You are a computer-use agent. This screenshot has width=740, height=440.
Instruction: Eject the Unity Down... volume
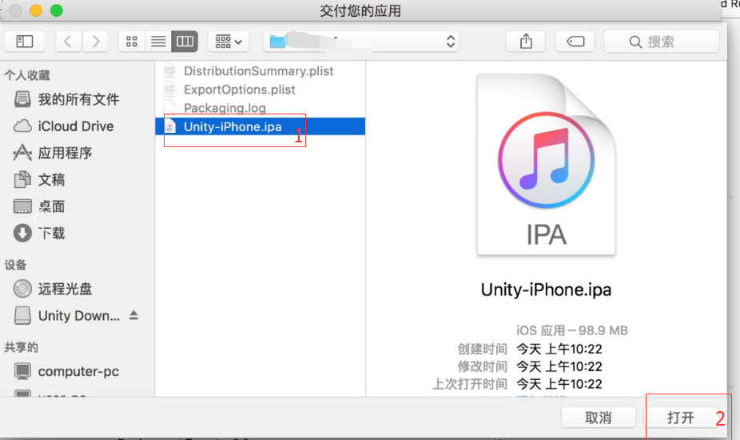pos(133,315)
